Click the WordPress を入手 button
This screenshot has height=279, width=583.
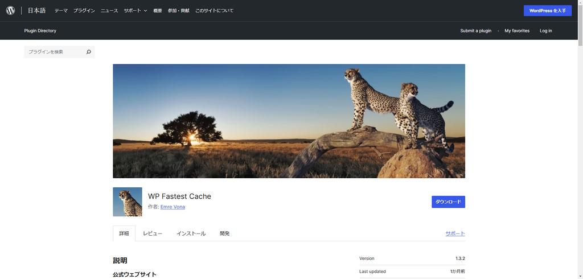click(x=548, y=10)
